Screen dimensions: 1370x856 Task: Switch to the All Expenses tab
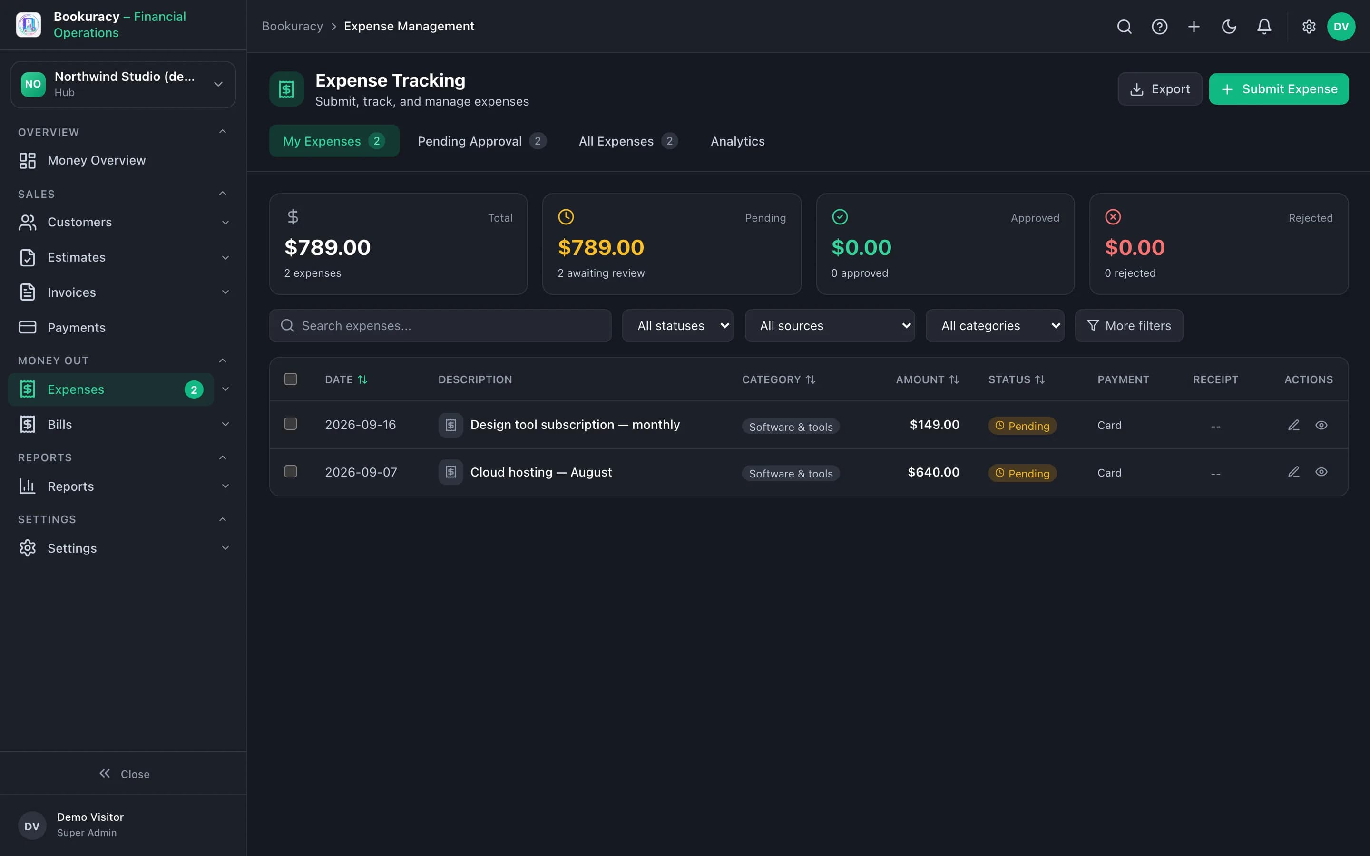point(628,141)
